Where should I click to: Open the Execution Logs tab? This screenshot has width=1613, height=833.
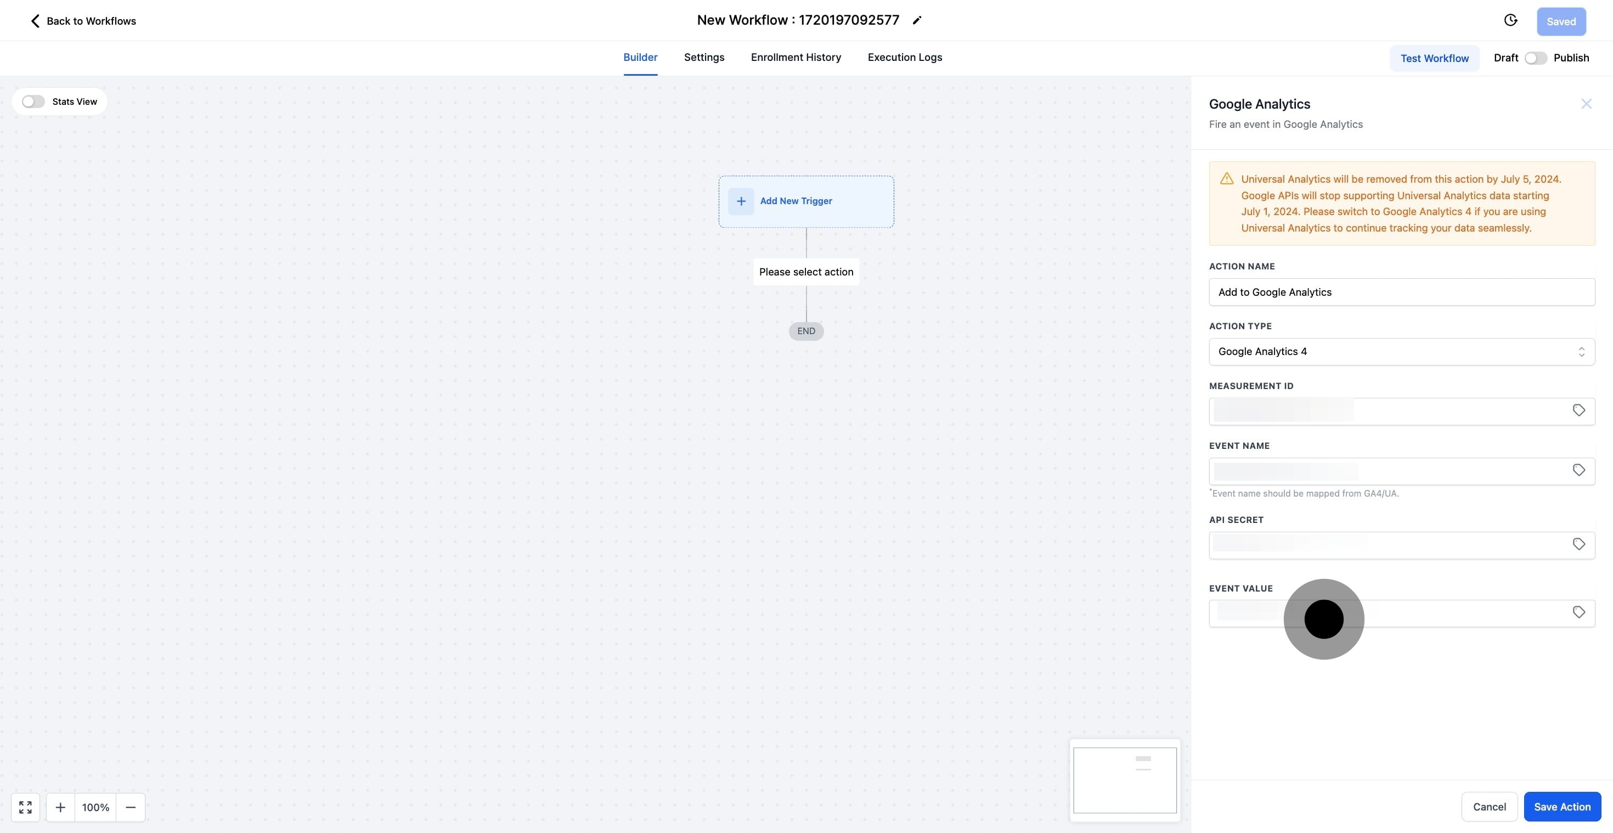coord(904,57)
